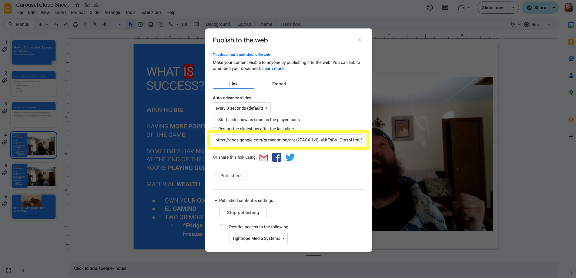Open the Learn more link

click(x=273, y=68)
